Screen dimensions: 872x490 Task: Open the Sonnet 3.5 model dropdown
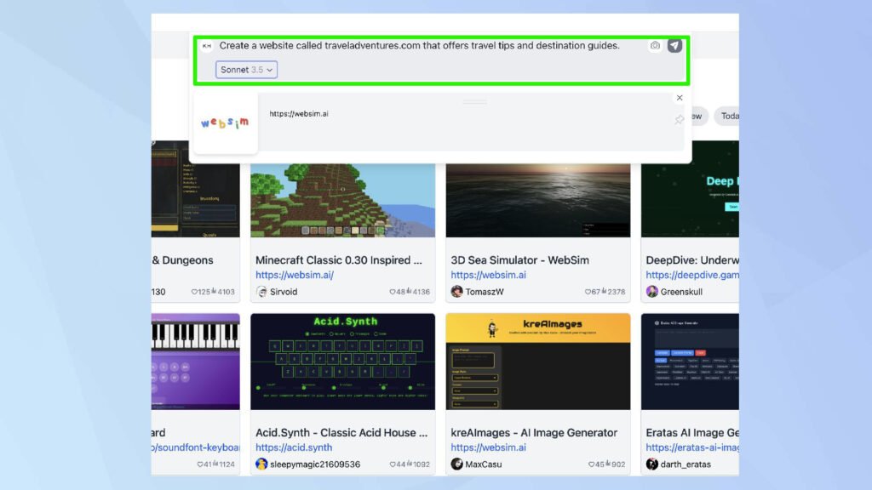[246, 70]
